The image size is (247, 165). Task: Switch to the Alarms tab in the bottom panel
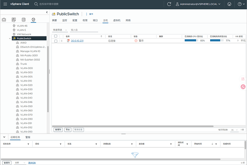(28, 137)
